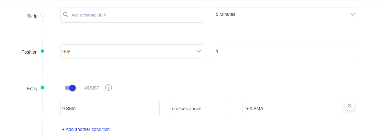Click the search magnifier icon in Scrip field
The image size is (383, 138).
click(x=65, y=15)
